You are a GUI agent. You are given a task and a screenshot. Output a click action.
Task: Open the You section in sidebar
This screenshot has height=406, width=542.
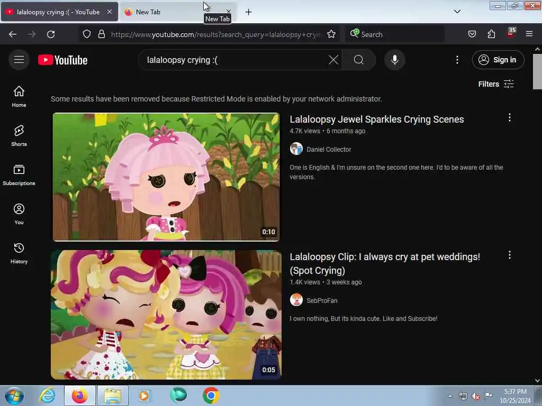pyautogui.click(x=19, y=214)
